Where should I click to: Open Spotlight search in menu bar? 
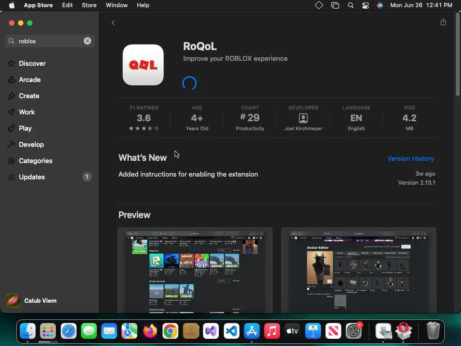click(350, 5)
